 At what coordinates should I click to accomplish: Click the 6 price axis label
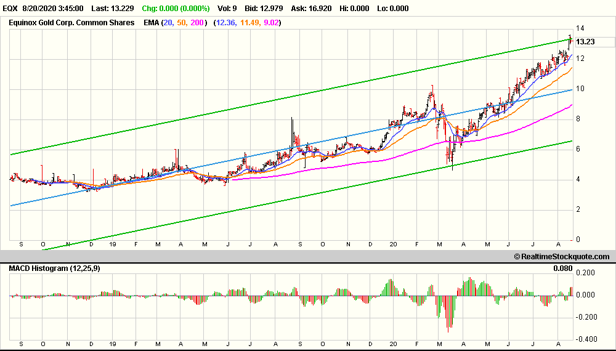point(578,149)
